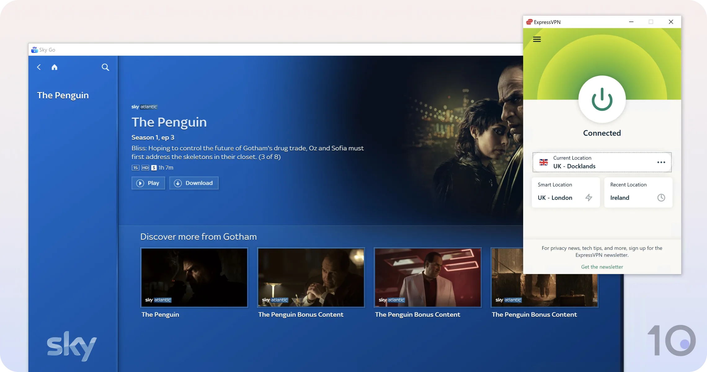The width and height of the screenshot is (707, 372).
Task: Toggle the ExpressVPN power button
Action: [602, 99]
